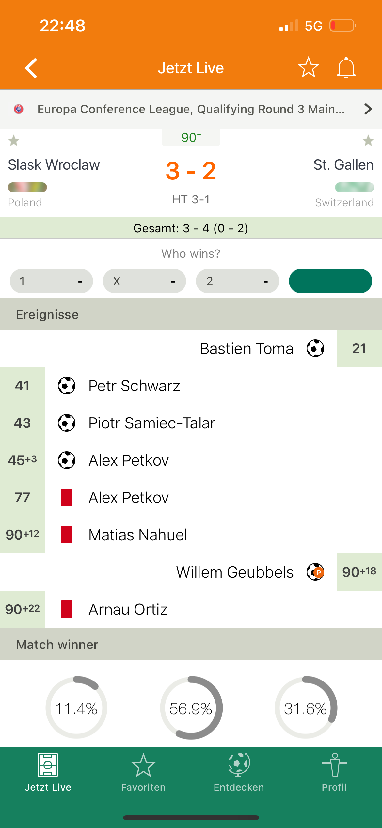Viewport: 382px width, 828px height.
Task: Tap the dark green bet button
Action: click(x=330, y=281)
